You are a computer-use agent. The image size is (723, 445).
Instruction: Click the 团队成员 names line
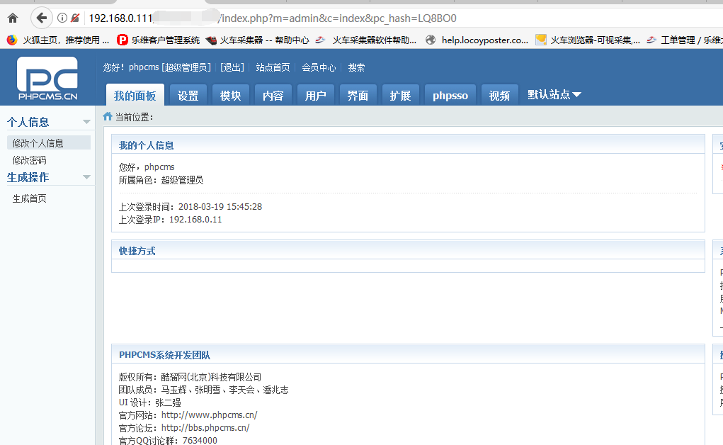coord(203,390)
